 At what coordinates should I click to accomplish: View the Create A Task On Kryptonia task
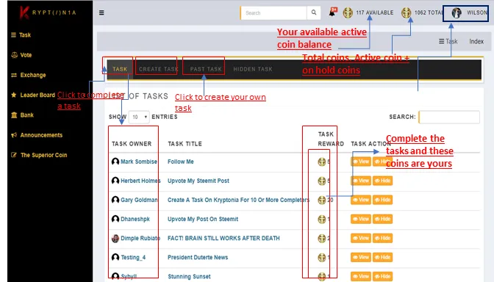pos(361,200)
